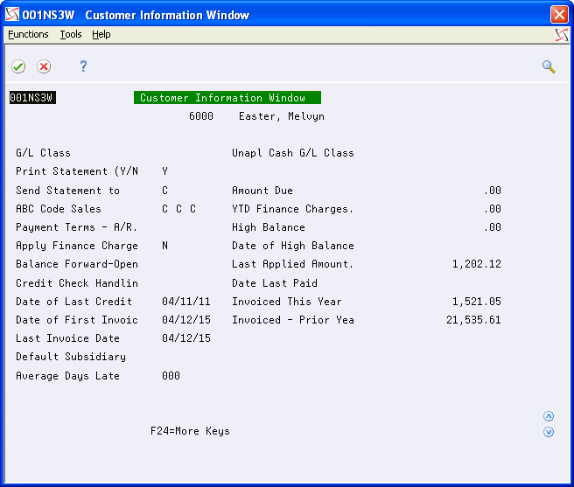Close the Customer Information Window

pyautogui.click(x=559, y=15)
